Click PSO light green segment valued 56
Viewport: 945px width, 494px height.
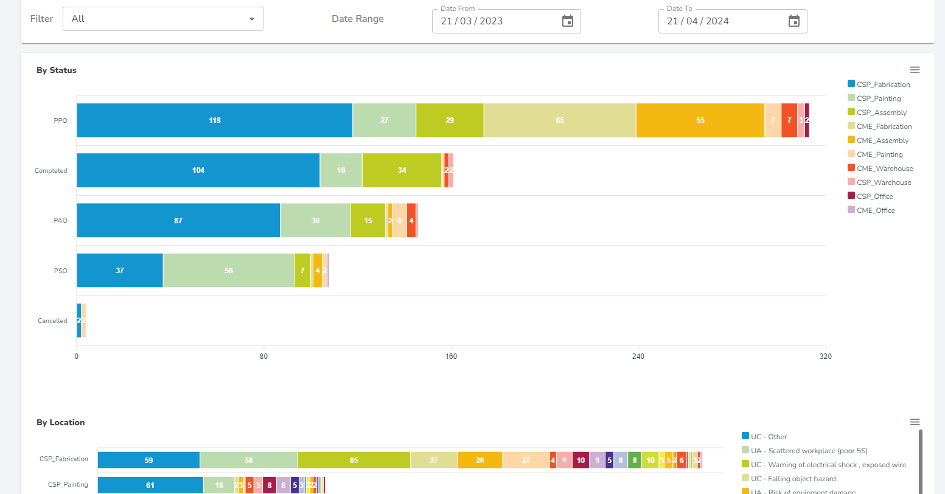tap(229, 270)
